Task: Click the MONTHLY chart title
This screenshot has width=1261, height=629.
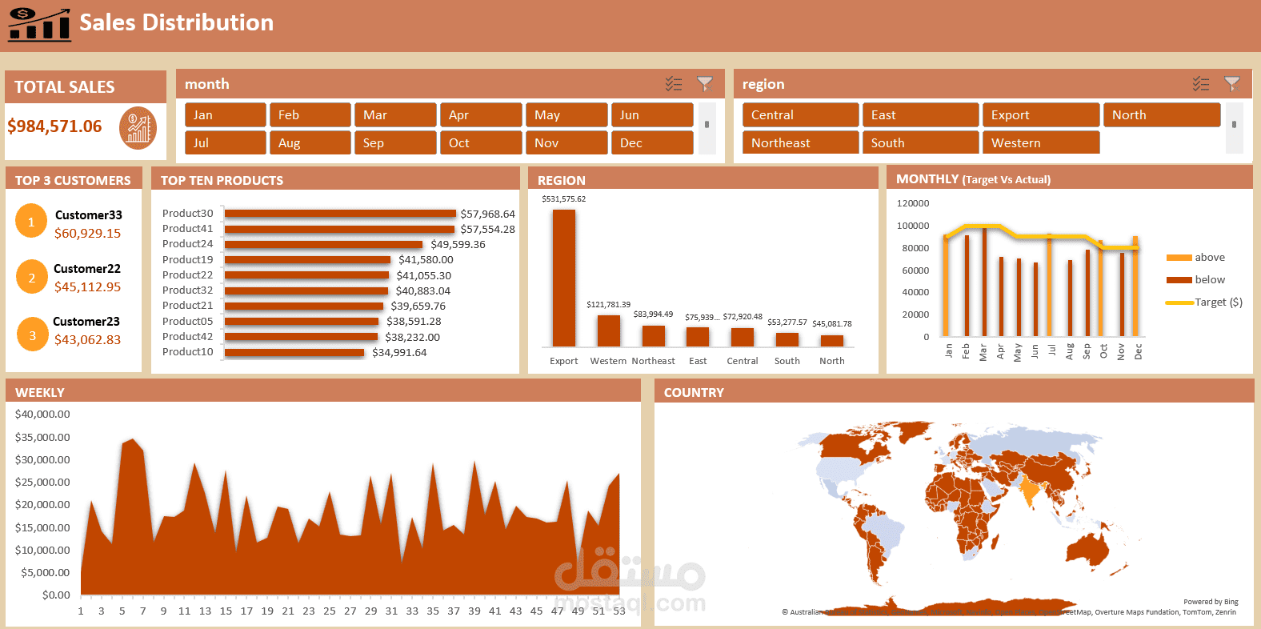Action: (973, 179)
